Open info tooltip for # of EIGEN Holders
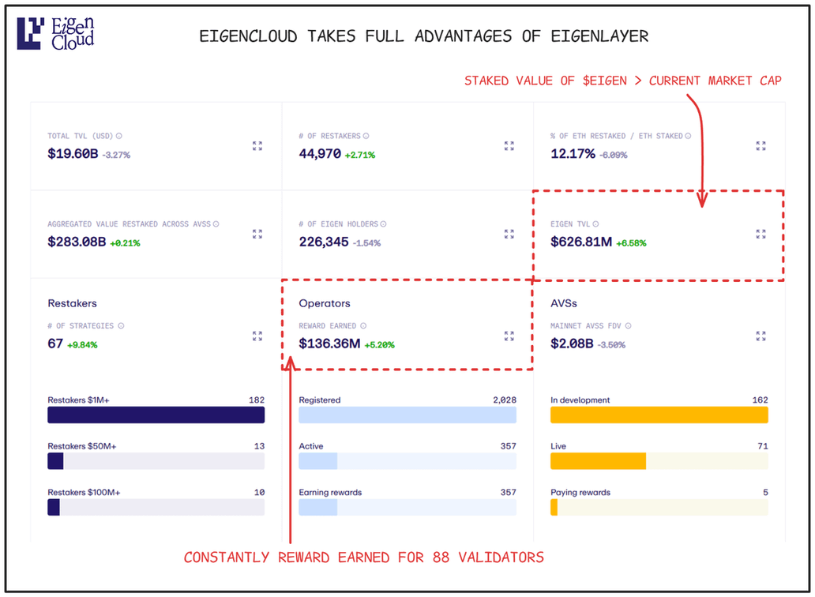 [x=383, y=224]
